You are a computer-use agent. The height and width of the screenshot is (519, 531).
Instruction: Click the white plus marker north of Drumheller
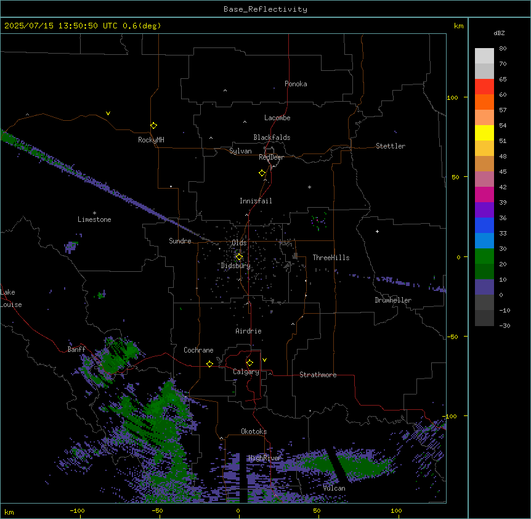377,231
